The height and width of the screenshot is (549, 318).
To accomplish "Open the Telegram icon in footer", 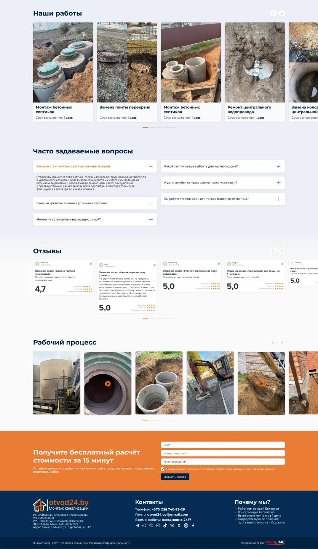I will [137, 525].
